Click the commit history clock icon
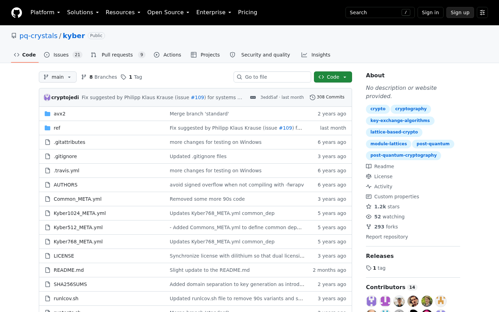 coord(312,97)
